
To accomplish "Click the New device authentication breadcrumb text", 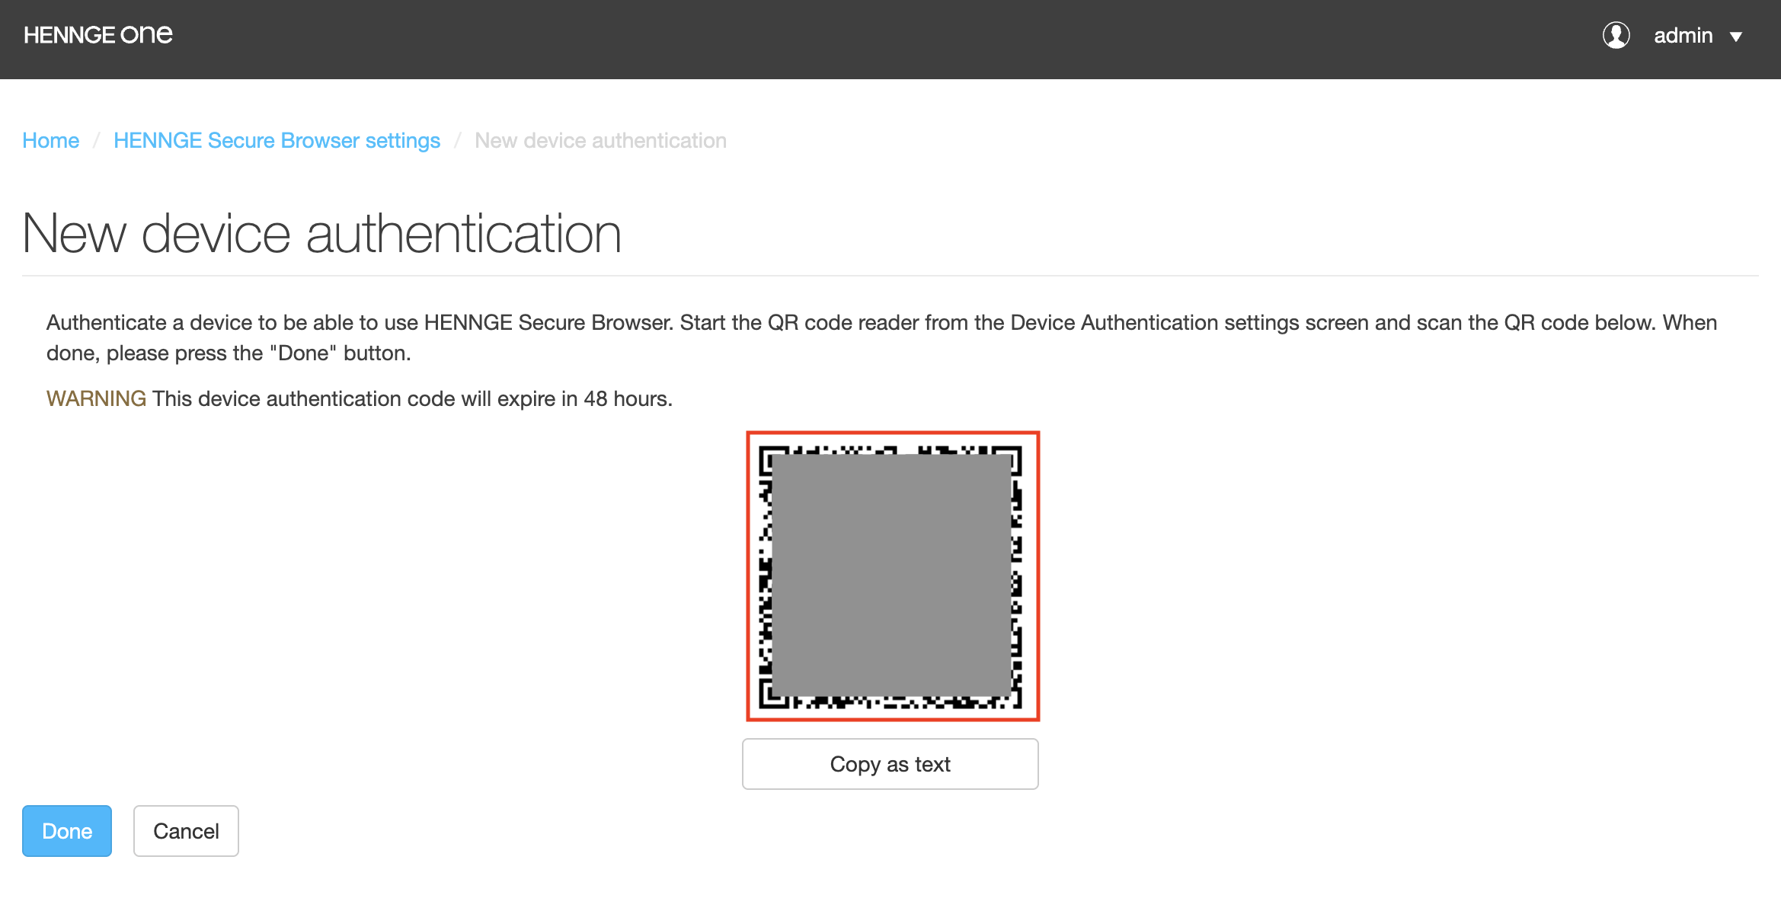I will (x=600, y=141).
